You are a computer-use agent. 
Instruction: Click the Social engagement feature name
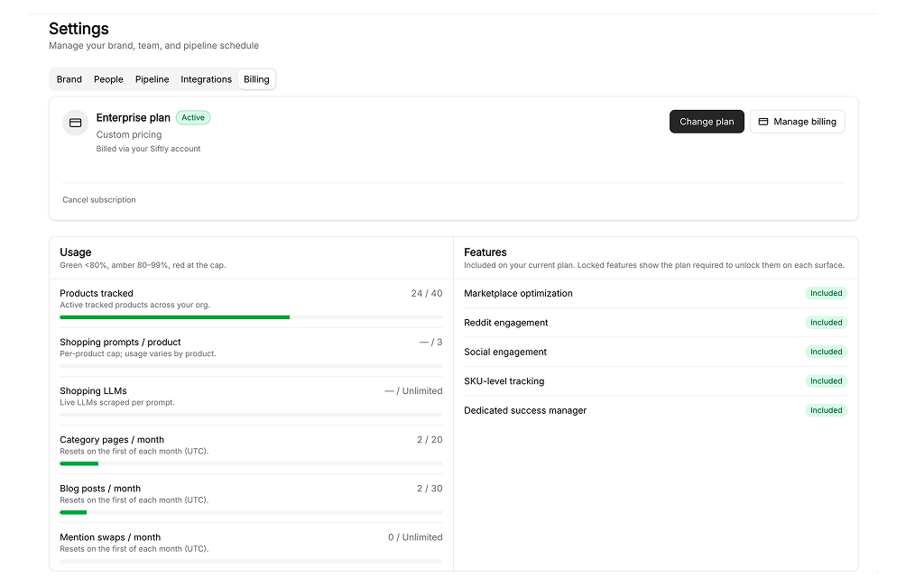tap(505, 353)
